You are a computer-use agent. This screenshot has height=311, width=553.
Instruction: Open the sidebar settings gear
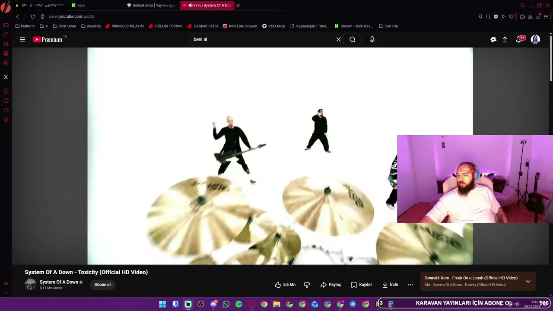(x=6, y=120)
